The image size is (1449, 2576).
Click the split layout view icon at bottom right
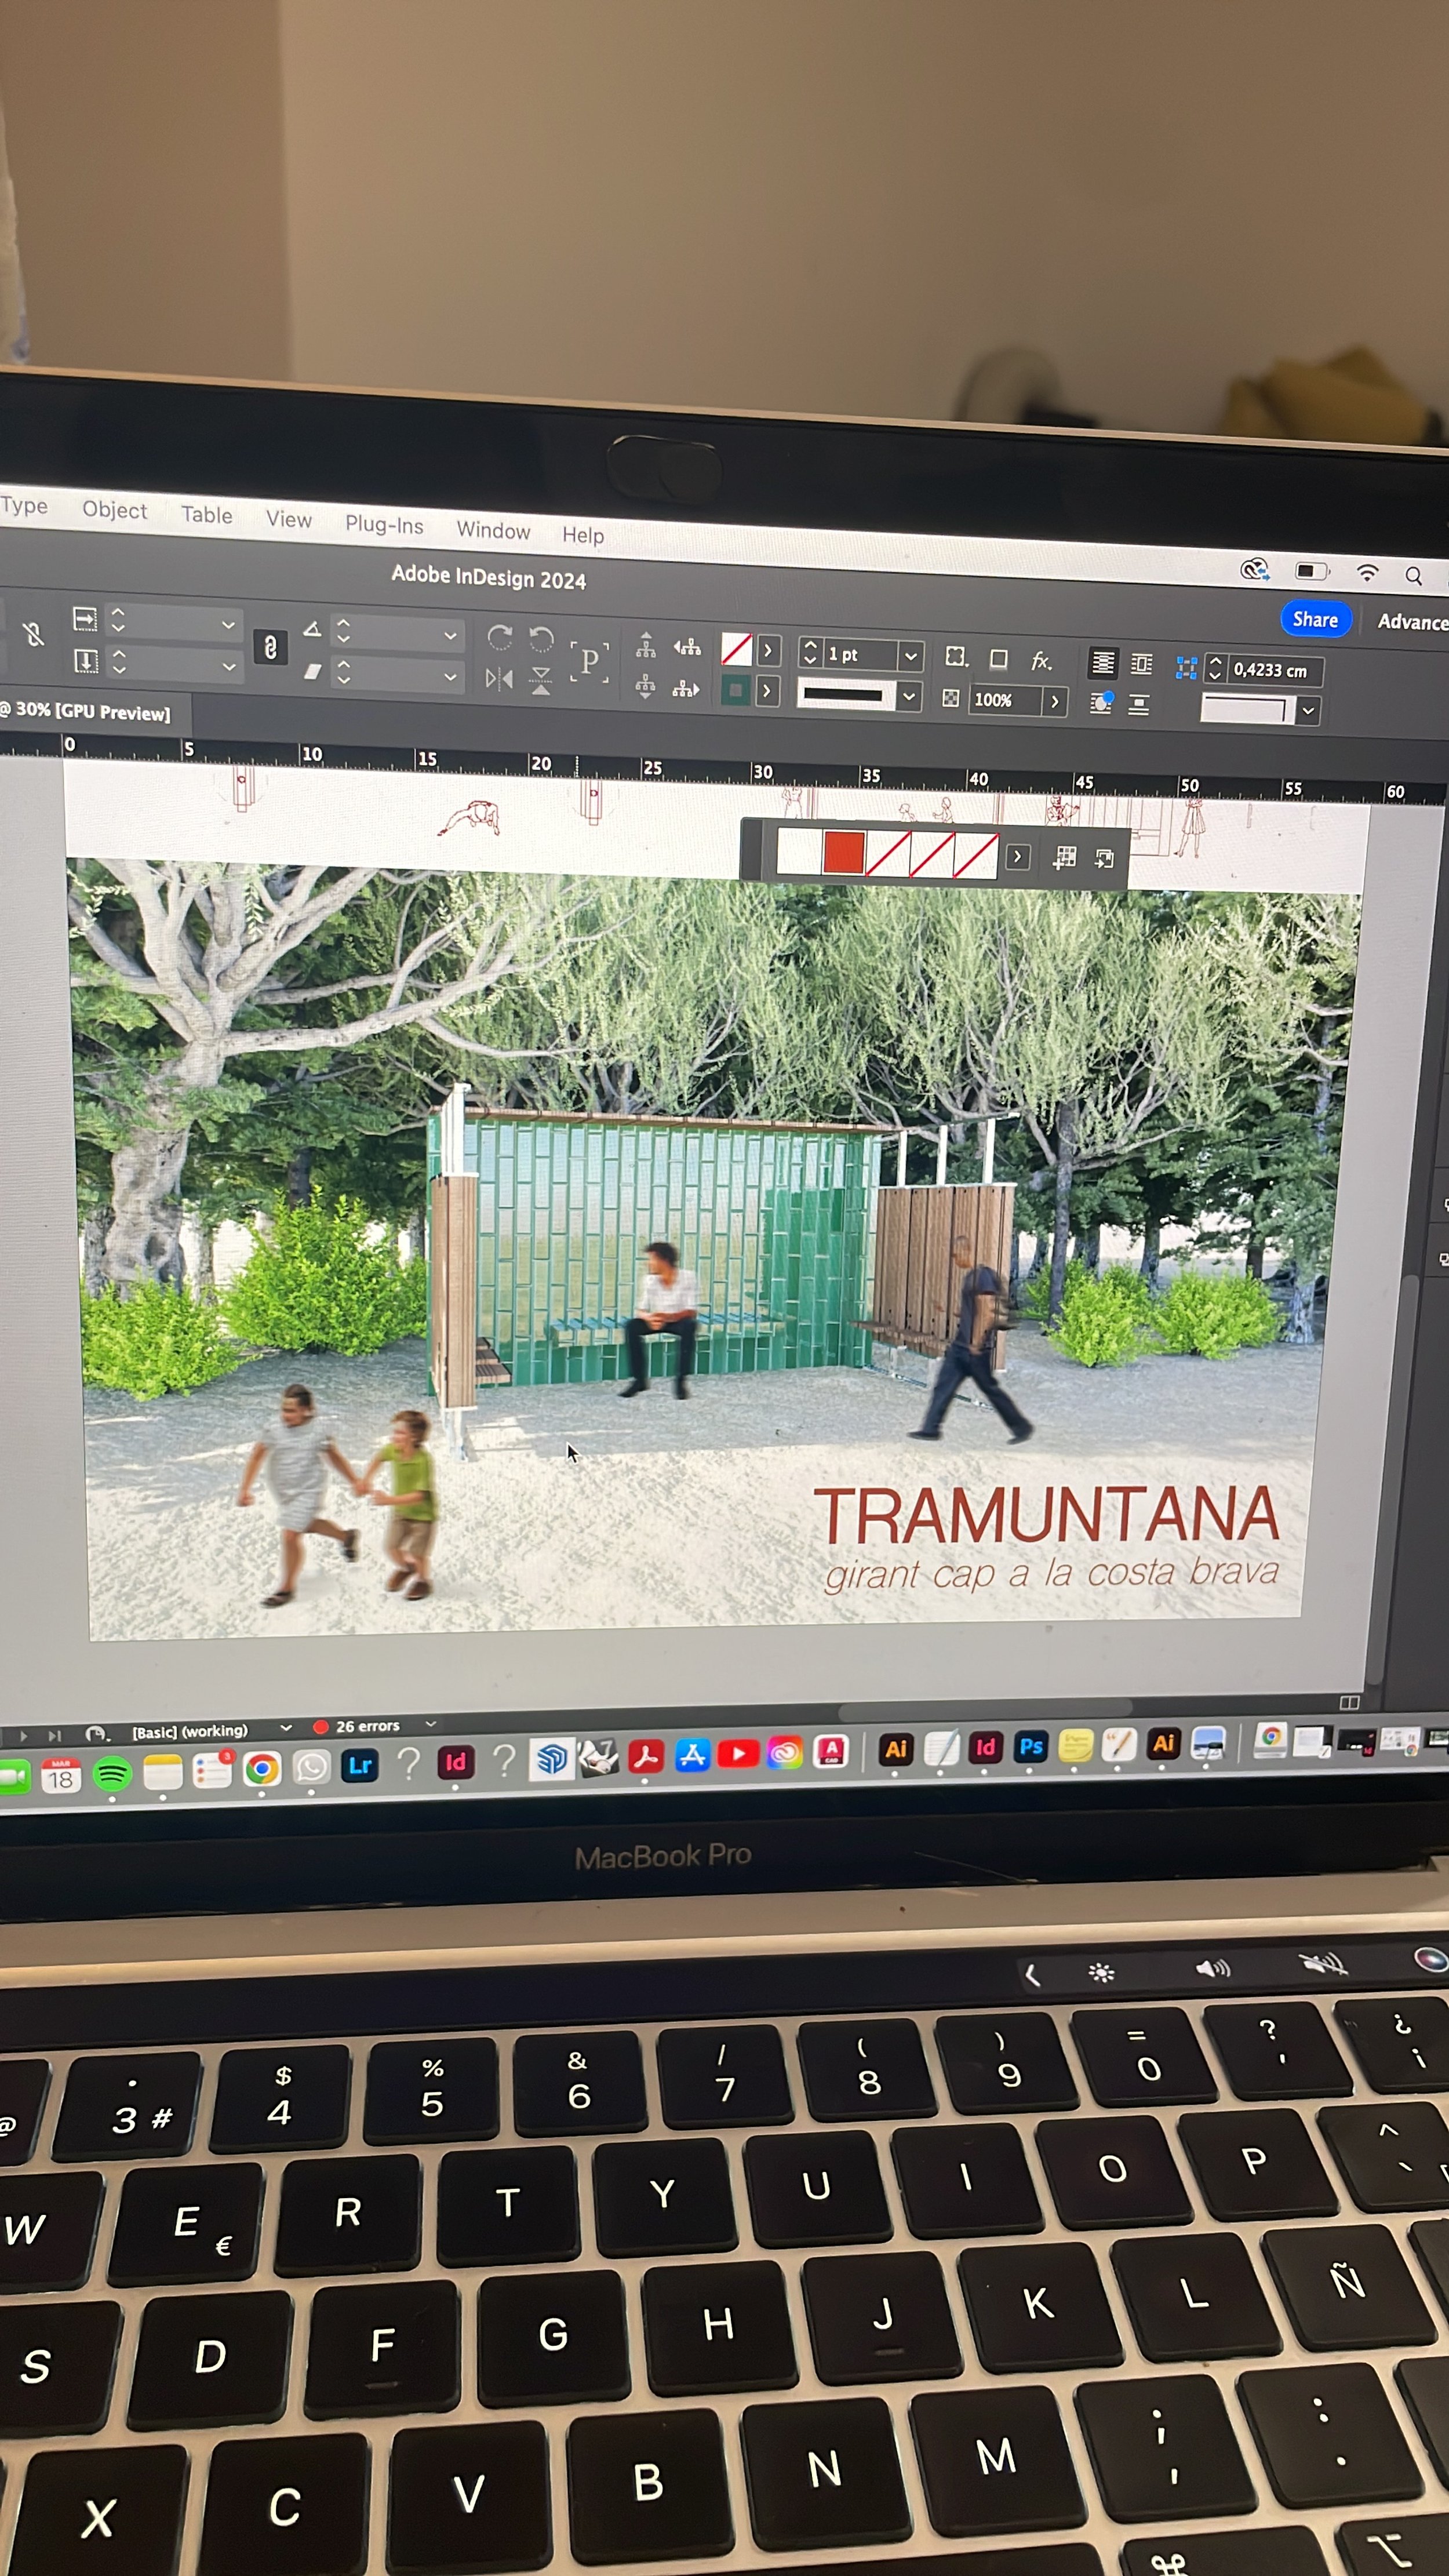pyautogui.click(x=1349, y=1702)
